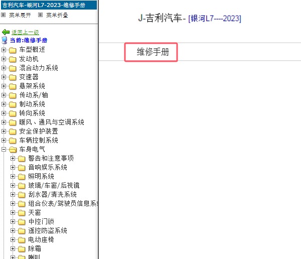Image resolution: width=301 pixels, height=259 pixels.
Task: Click the open 车身电气 folder icon
Action: click(x=13, y=150)
